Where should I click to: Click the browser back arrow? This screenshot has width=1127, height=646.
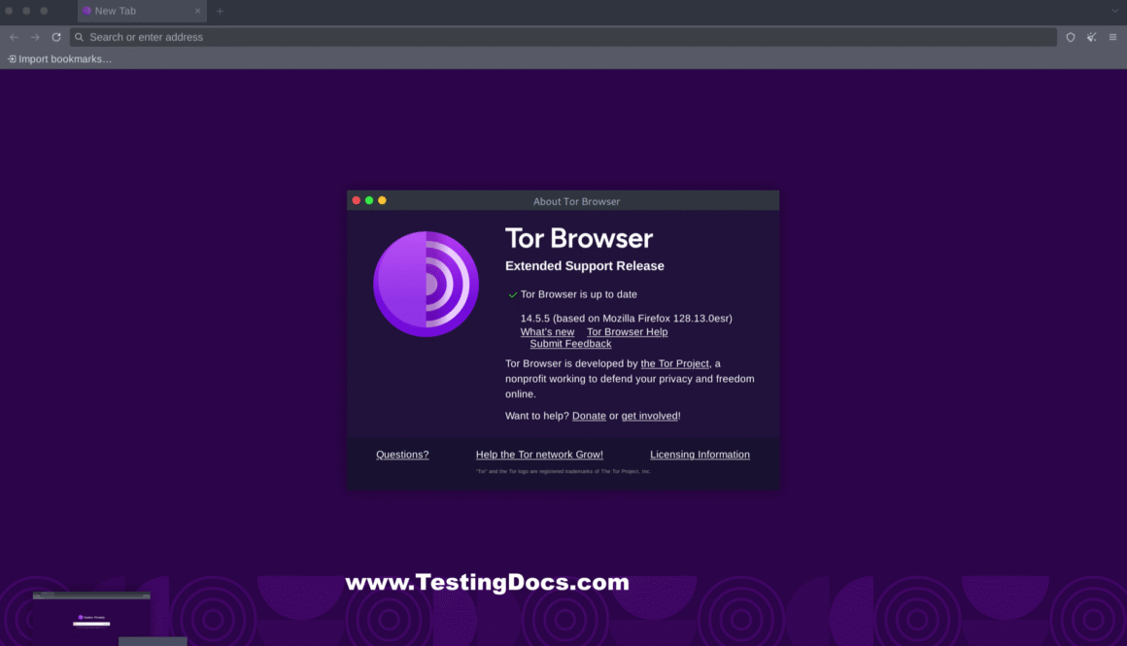tap(14, 37)
